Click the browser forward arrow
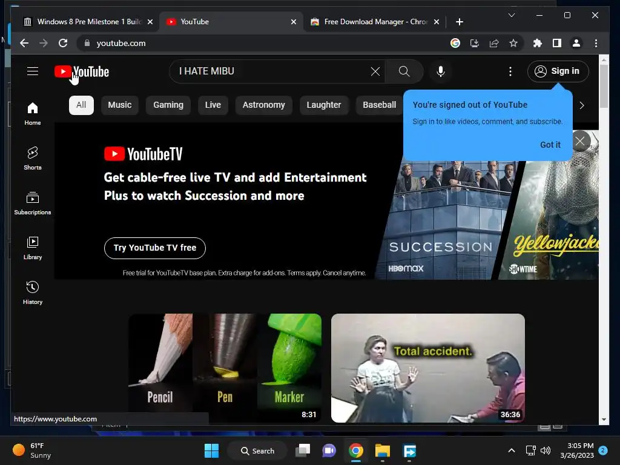 point(44,43)
